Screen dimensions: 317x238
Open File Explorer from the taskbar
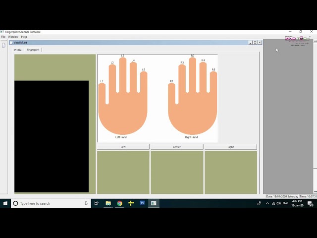point(108,203)
